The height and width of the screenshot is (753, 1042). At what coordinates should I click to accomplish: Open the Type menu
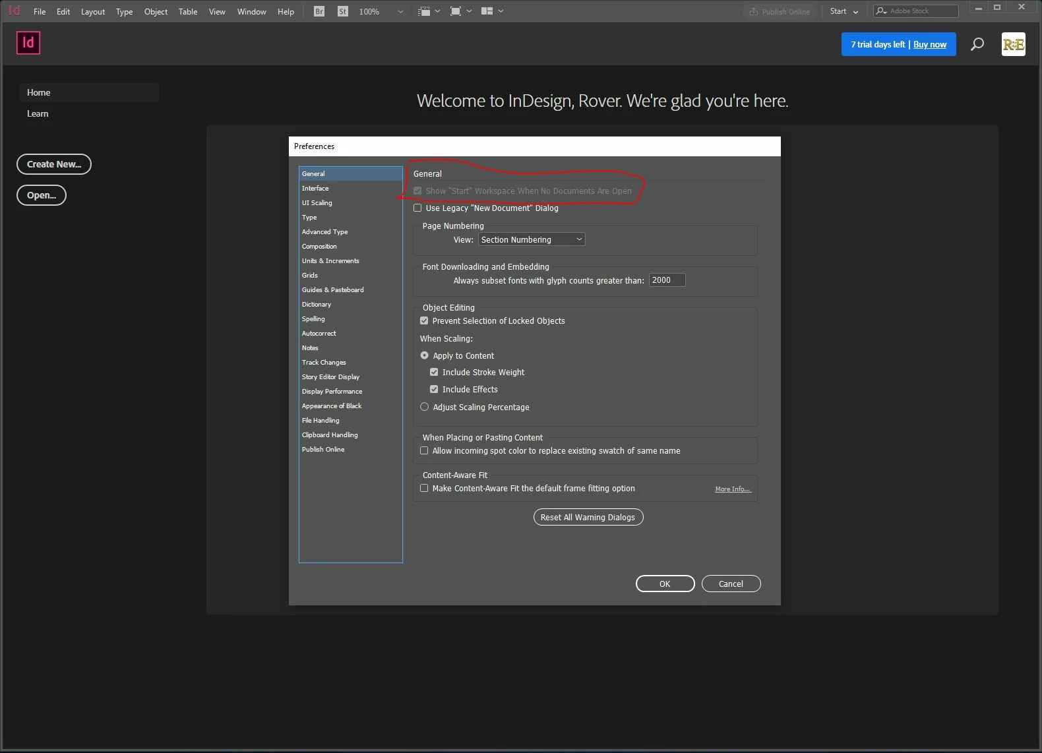pyautogui.click(x=124, y=11)
